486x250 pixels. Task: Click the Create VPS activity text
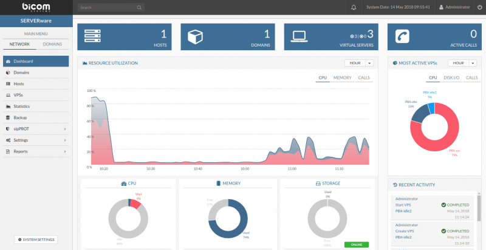tap(404, 231)
